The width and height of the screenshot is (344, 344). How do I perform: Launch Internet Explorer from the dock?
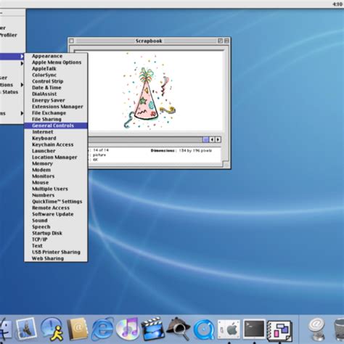tap(102, 329)
